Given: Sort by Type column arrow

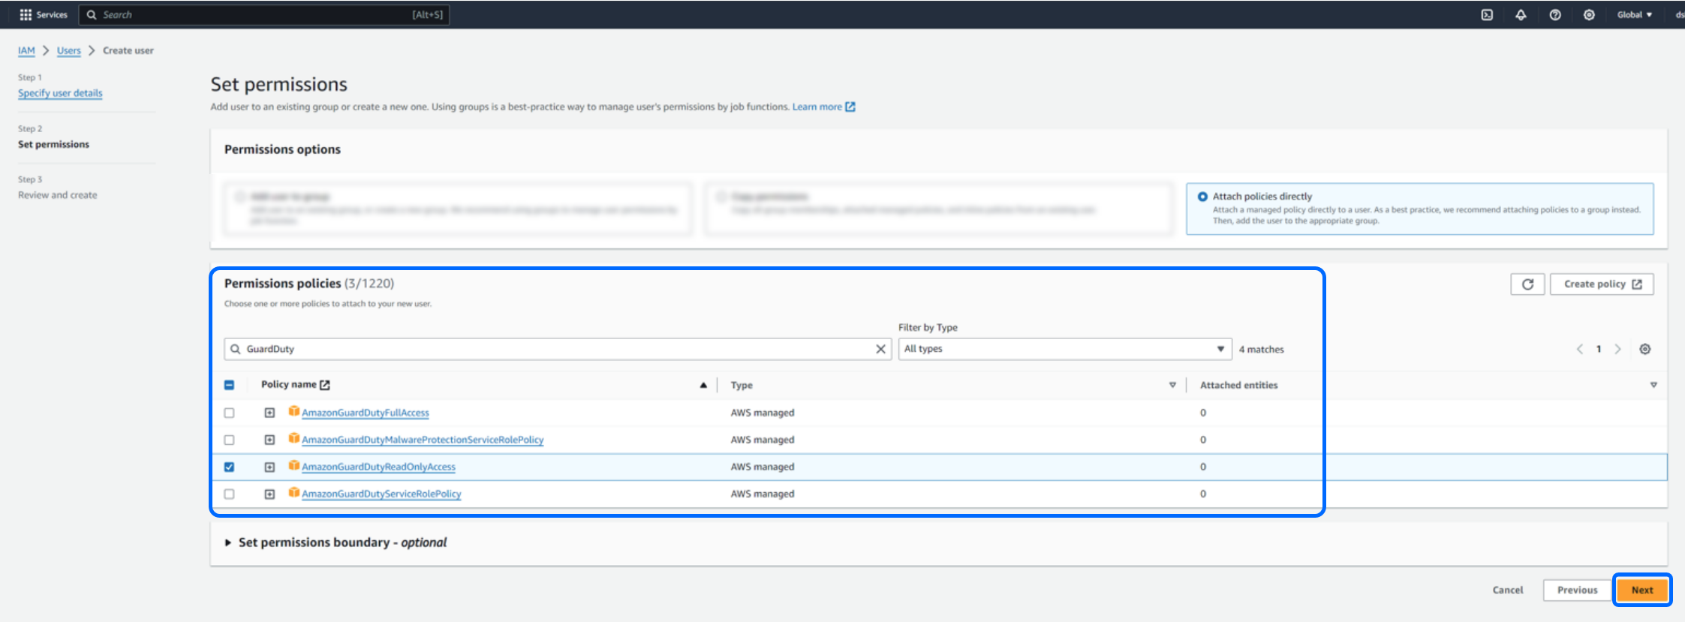Looking at the screenshot, I should click(x=1172, y=385).
